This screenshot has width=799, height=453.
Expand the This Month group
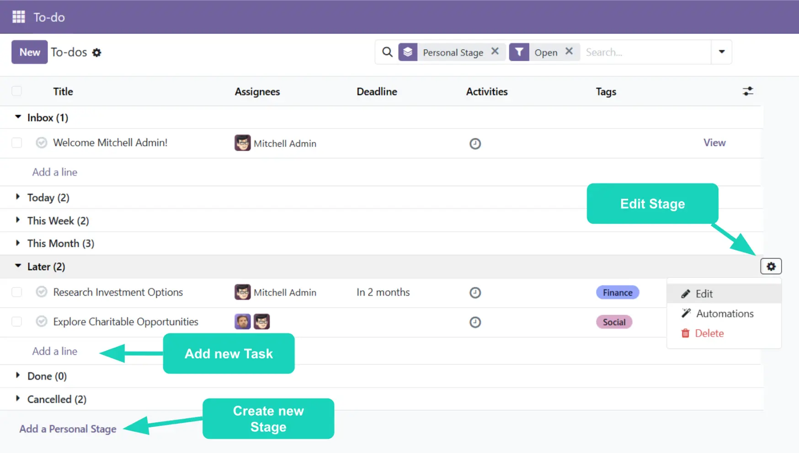(x=18, y=243)
